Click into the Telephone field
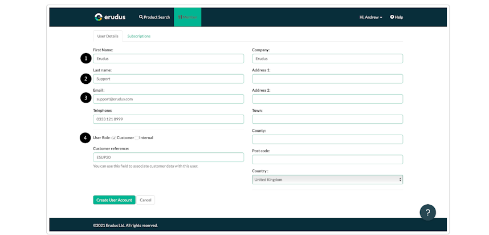489x235 pixels. (168, 119)
